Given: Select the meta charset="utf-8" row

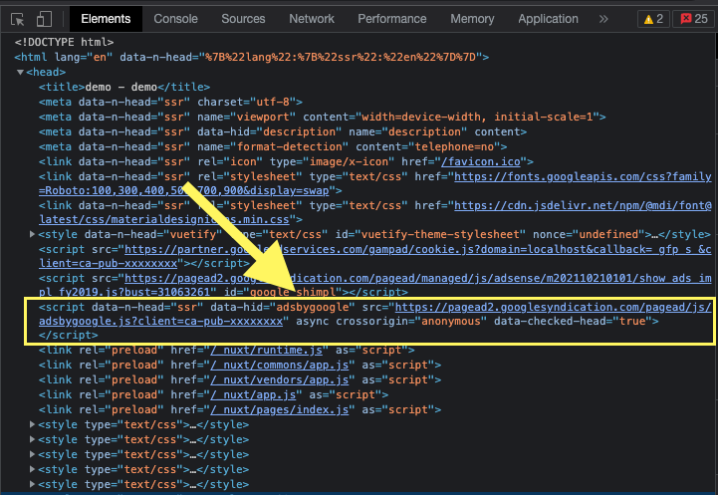Looking at the screenshot, I should pos(170,103).
